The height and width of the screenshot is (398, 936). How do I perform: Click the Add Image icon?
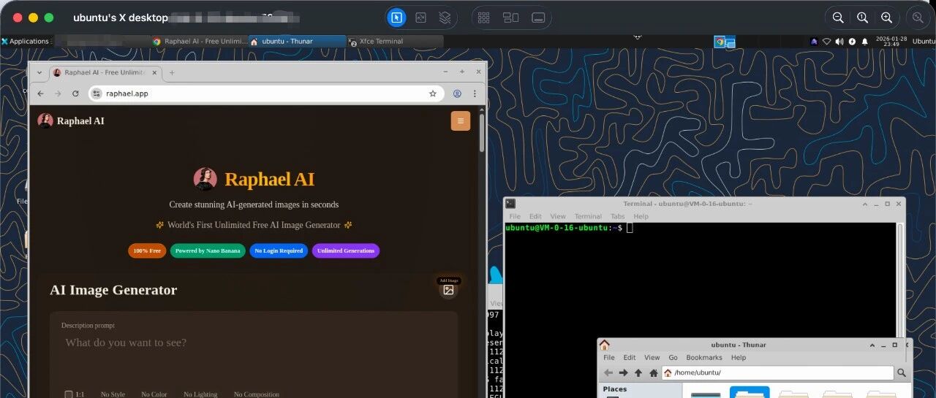[x=448, y=290]
